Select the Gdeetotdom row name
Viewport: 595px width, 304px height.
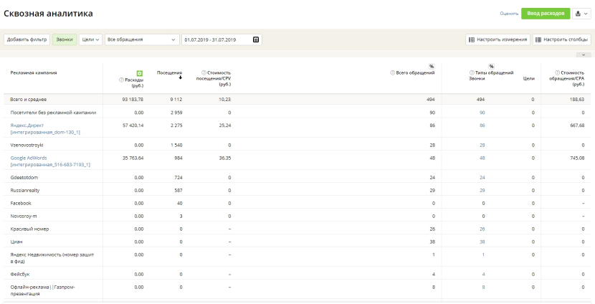pyautogui.click(x=24, y=178)
